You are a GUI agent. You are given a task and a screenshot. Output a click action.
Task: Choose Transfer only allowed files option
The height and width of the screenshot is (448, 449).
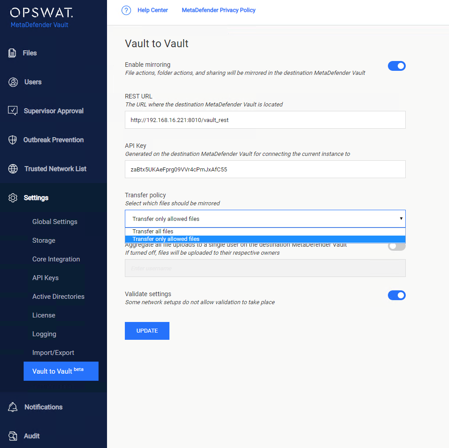click(x=265, y=239)
